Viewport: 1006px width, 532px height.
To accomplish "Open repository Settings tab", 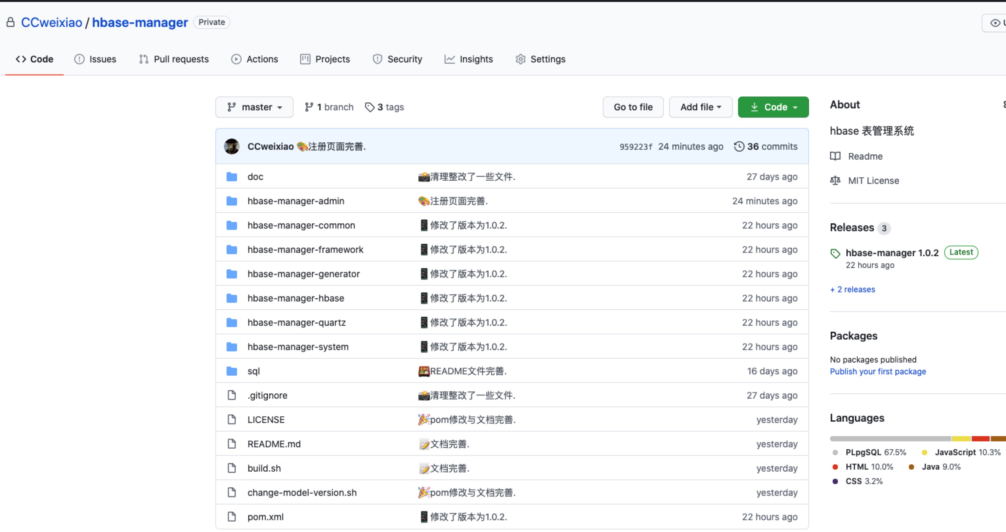I will [x=540, y=59].
